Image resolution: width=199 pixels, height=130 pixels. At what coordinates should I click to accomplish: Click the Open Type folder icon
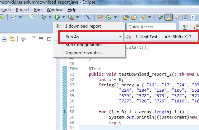(x=126, y=17)
